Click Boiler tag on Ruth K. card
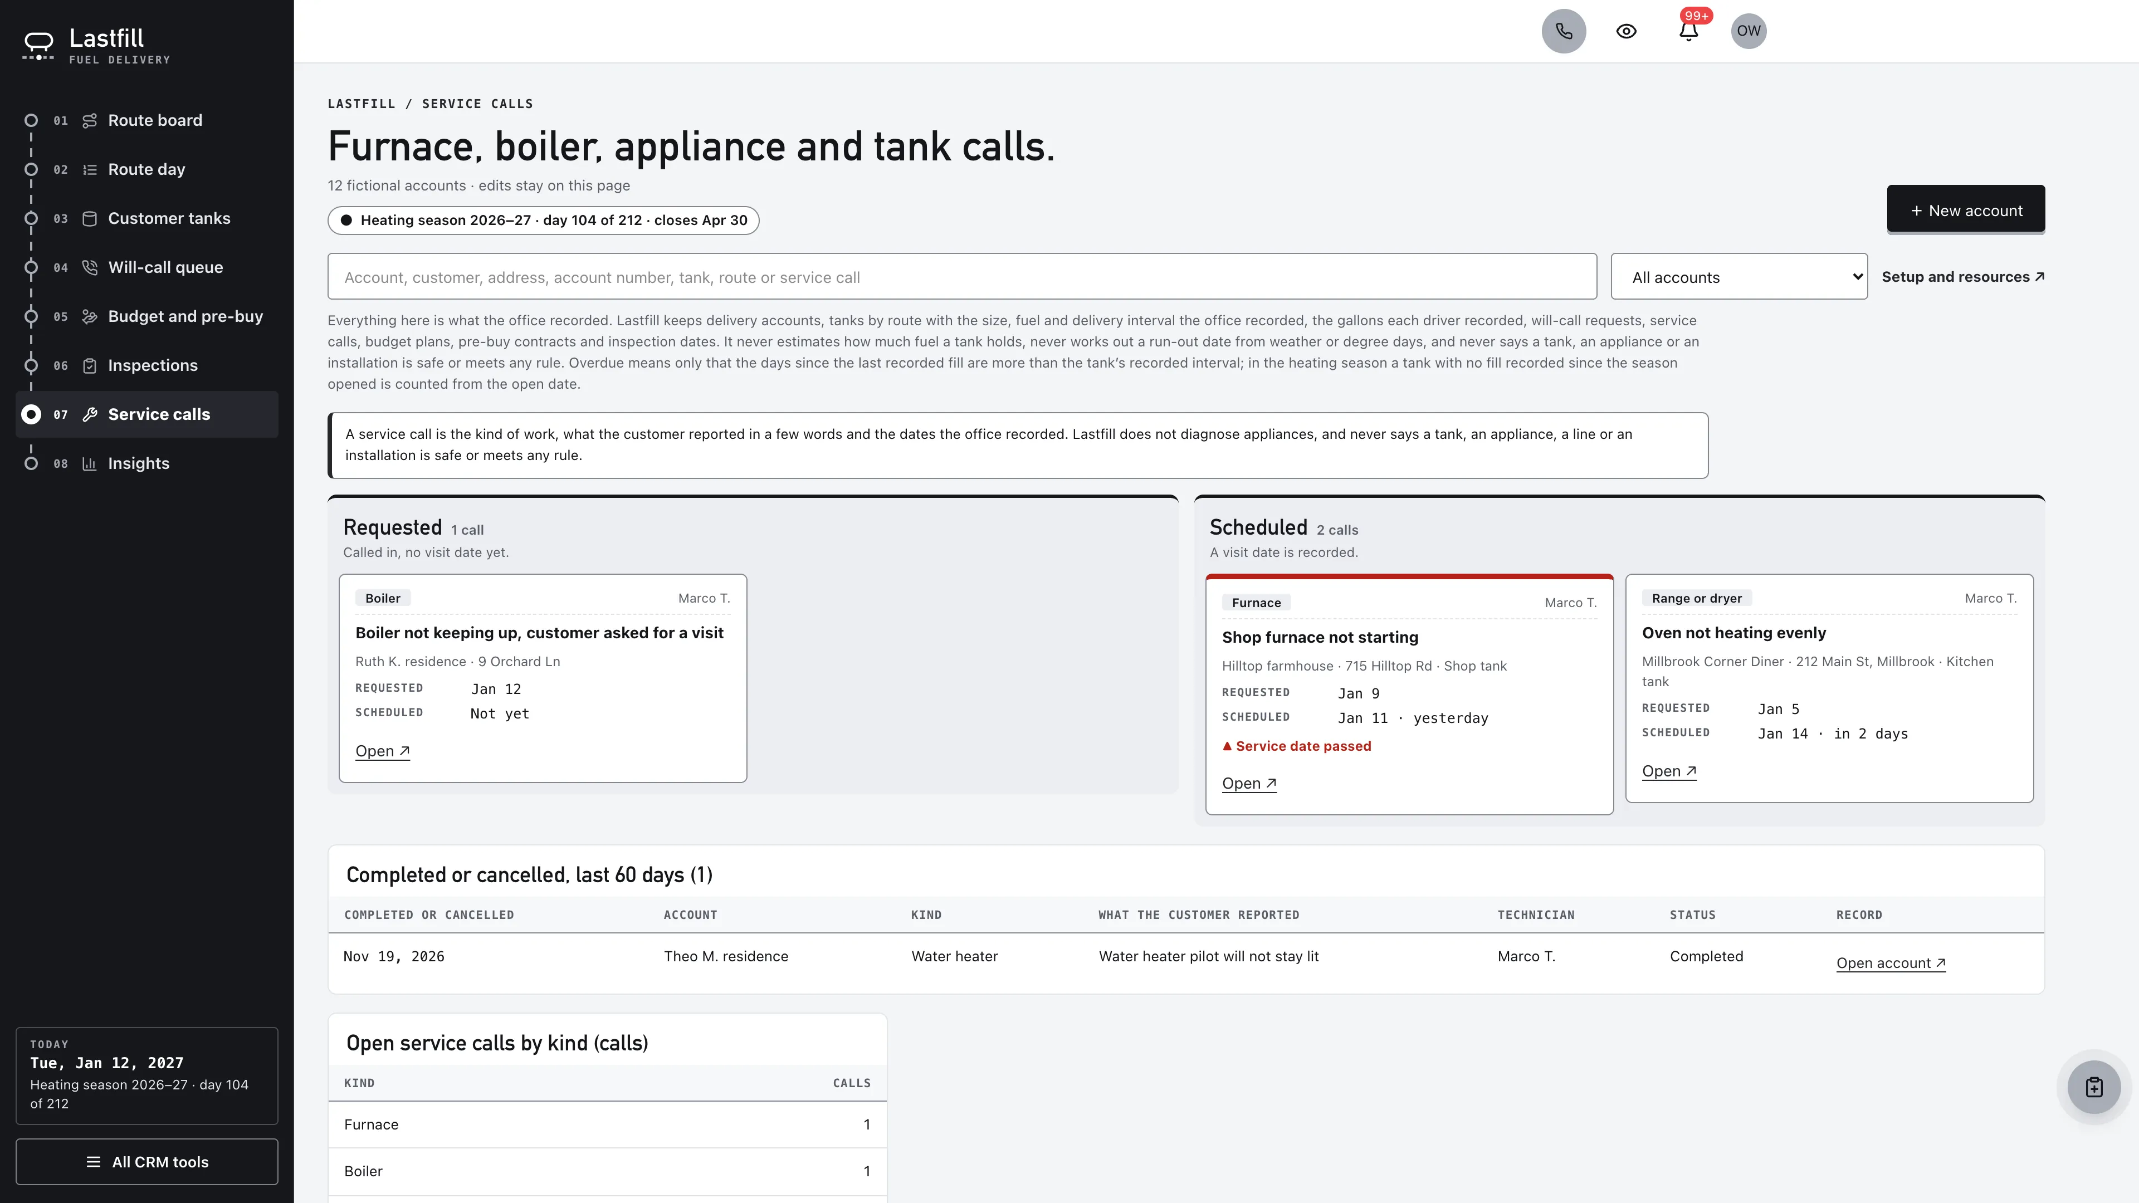 [x=383, y=598]
